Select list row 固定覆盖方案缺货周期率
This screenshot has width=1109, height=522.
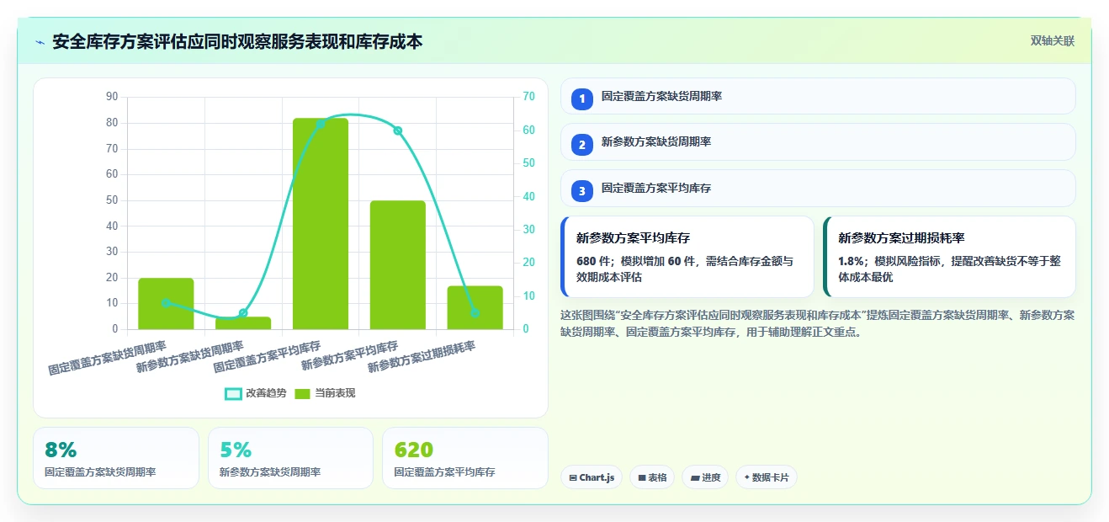pyautogui.click(x=818, y=96)
